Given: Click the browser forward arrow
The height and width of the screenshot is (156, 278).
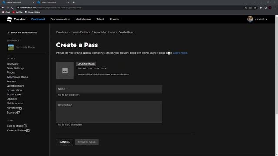Looking at the screenshot, I should pyautogui.click(x=8, y=8).
